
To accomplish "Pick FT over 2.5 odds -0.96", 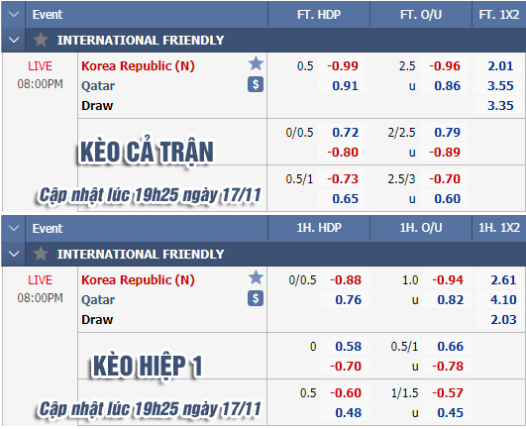I will pos(445,65).
